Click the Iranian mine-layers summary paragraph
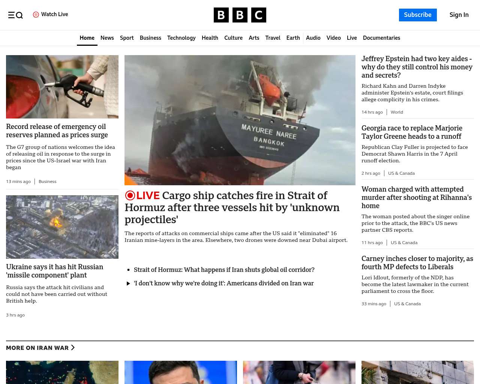 click(236, 237)
